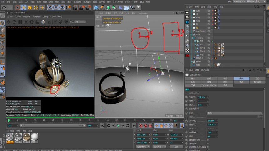Click the 外部半径 100 cm field
This screenshot has height=151, width=269.
click(x=203, y=97)
